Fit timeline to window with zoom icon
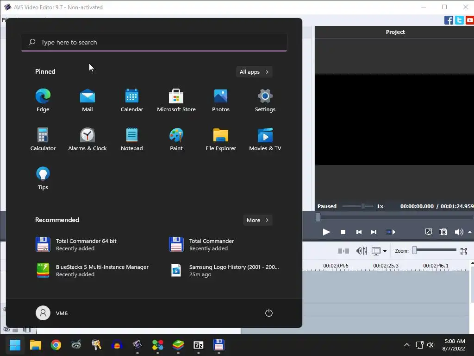 [x=464, y=251]
